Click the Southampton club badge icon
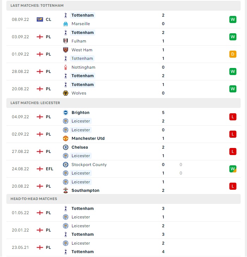Viewport: 247px width, 257px height. (66, 190)
